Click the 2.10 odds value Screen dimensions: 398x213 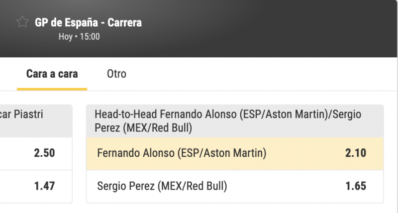355,153
